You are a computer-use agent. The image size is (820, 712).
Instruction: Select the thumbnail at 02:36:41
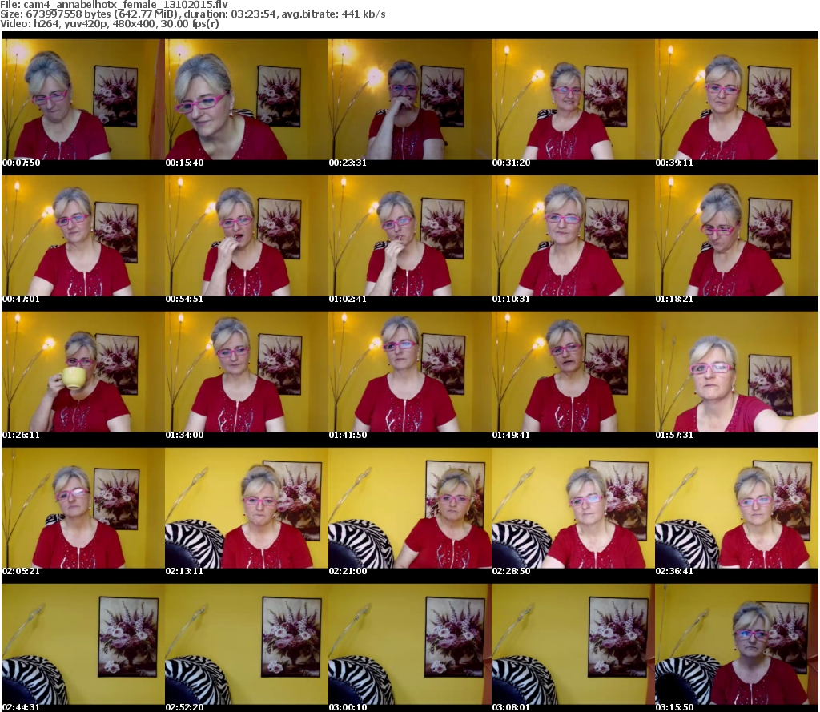pos(737,508)
